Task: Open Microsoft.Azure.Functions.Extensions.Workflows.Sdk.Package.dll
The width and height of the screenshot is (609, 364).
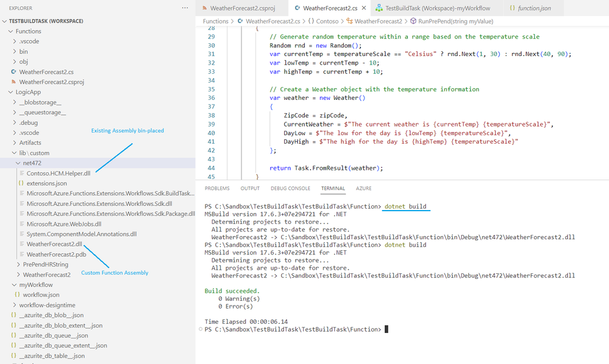Action: (111, 214)
